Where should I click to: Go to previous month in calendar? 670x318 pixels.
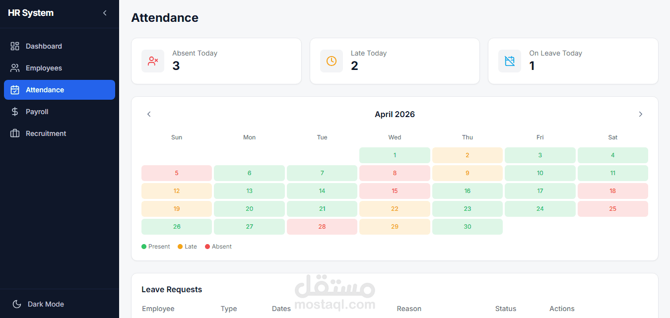click(149, 114)
